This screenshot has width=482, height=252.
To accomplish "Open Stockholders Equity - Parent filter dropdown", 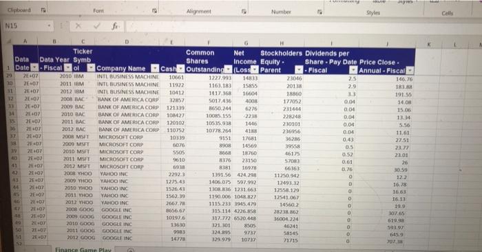I will point(299,70).
